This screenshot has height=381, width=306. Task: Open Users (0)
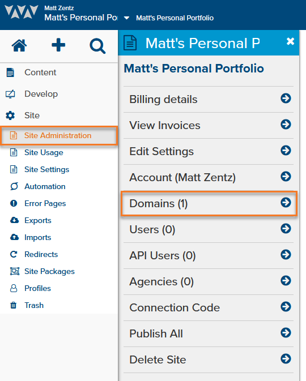(x=209, y=229)
